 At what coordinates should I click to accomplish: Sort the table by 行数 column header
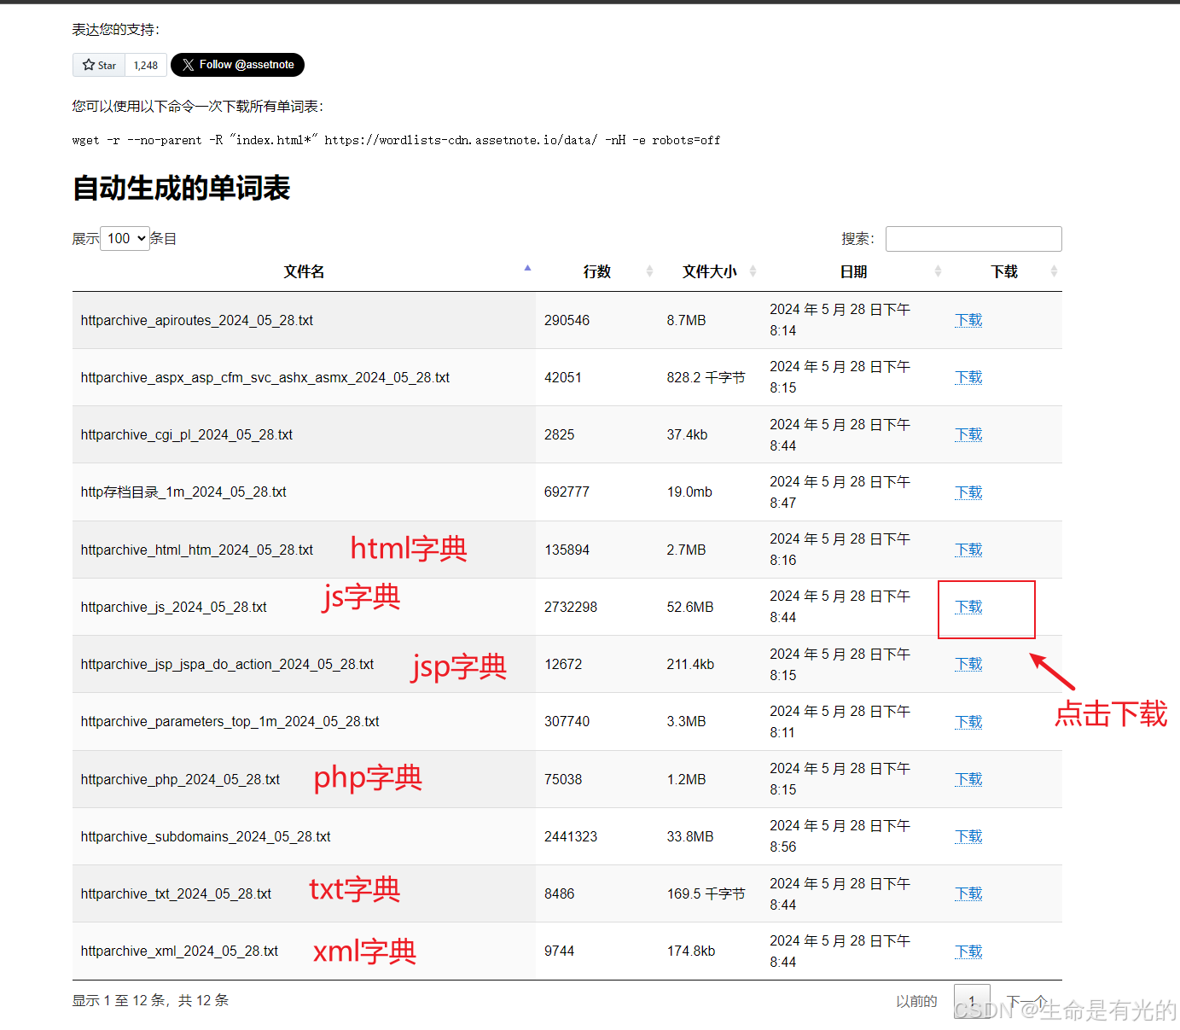(597, 271)
